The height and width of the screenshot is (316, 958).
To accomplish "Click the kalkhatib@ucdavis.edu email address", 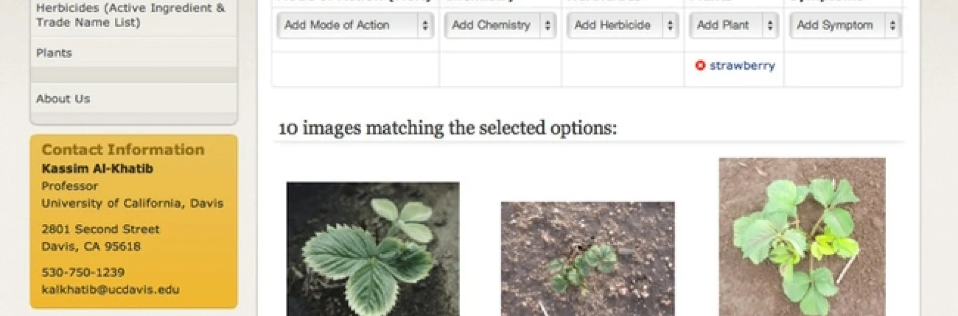I will 110,290.
